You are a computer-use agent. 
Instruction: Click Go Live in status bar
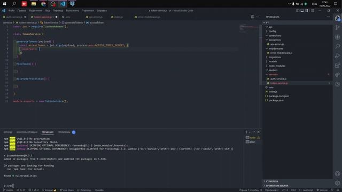(x=322, y=190)
